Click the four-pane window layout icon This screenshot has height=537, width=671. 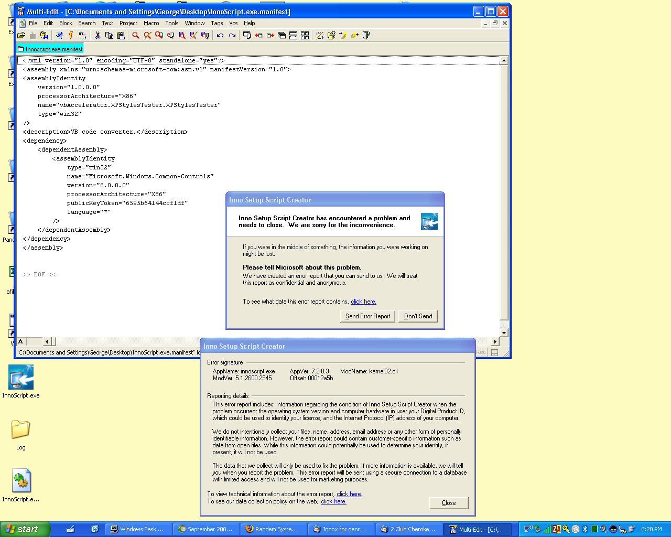[305, 35]
